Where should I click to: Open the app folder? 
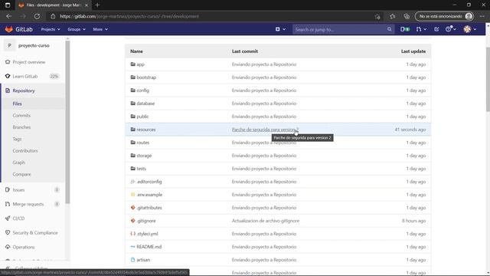140,64
